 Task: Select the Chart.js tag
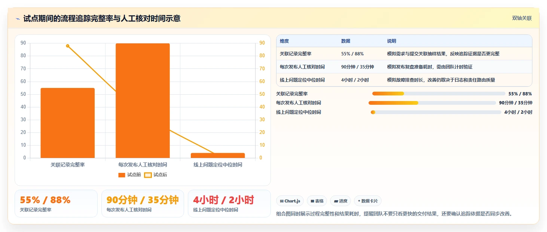[x=290, y=201]
